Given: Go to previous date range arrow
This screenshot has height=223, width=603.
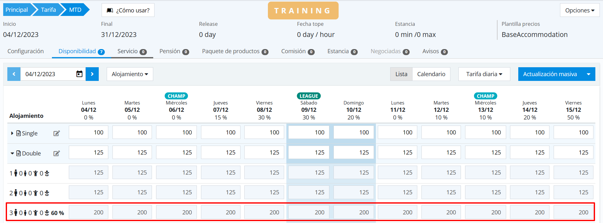Looking at the screenshot, I should pos(14,74).
